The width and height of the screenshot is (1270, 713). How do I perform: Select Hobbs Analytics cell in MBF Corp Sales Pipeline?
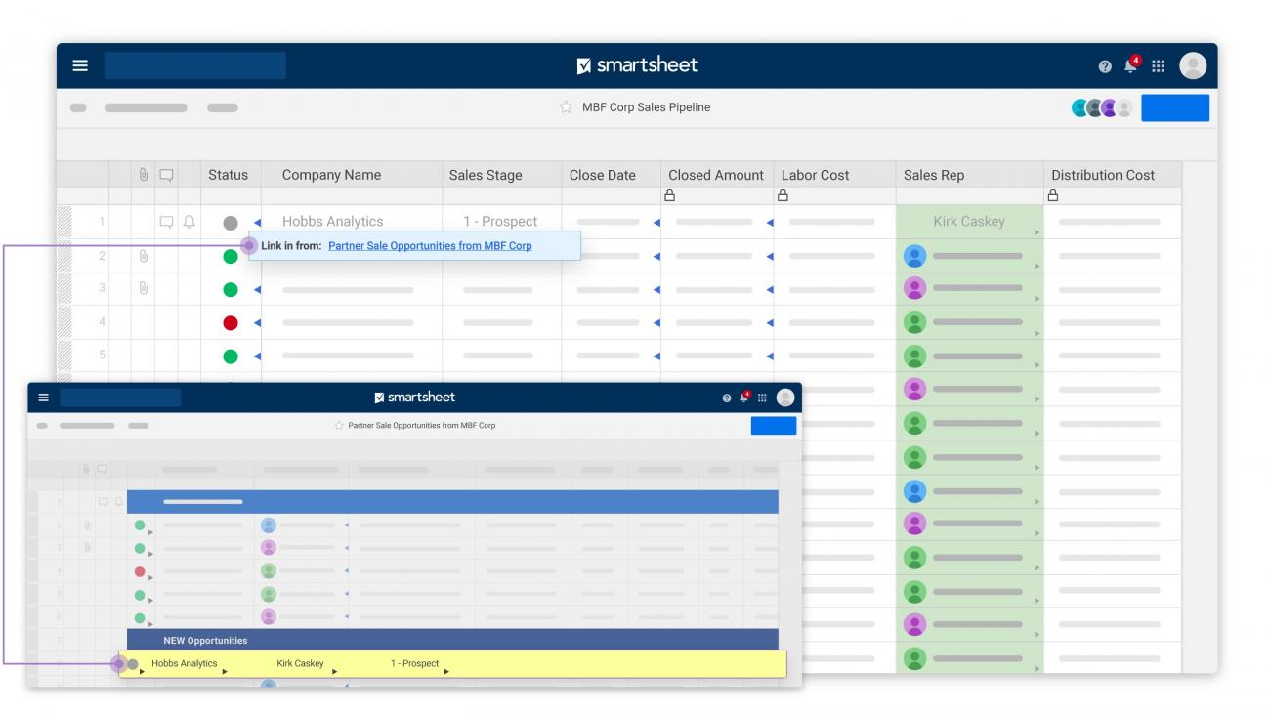pyautogui.click(x=333, y=222)
